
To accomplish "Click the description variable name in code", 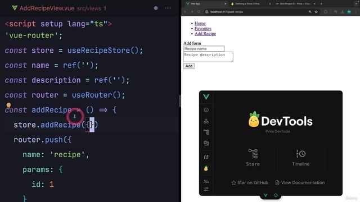I will pyautogui.click(x=56, y=80).
